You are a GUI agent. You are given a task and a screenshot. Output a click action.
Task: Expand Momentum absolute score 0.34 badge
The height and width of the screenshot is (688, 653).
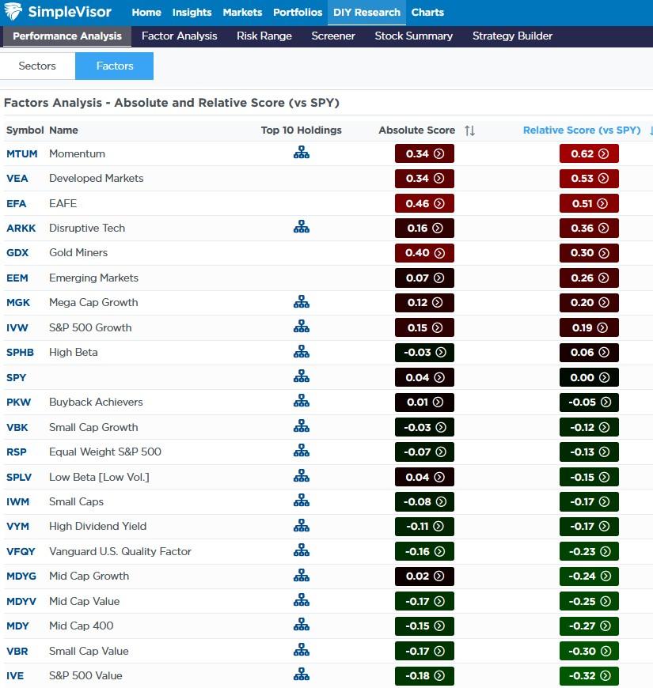[424, 153]
